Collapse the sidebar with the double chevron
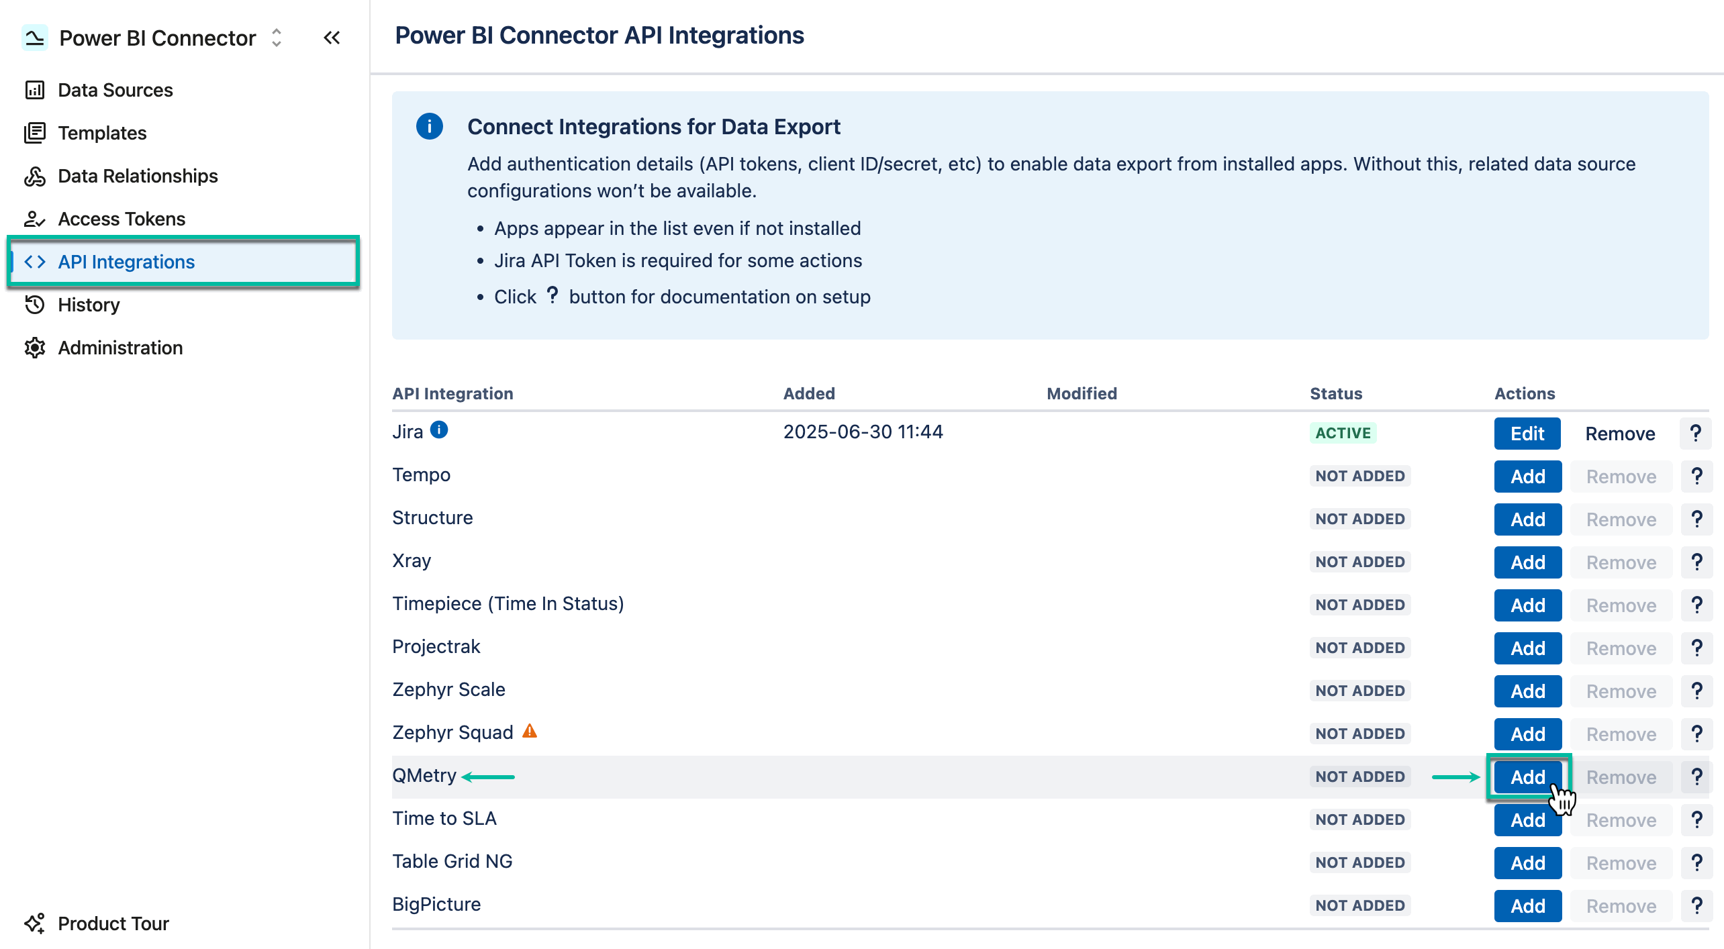Viewport: 1724px width, 949px height. point(332,38)
